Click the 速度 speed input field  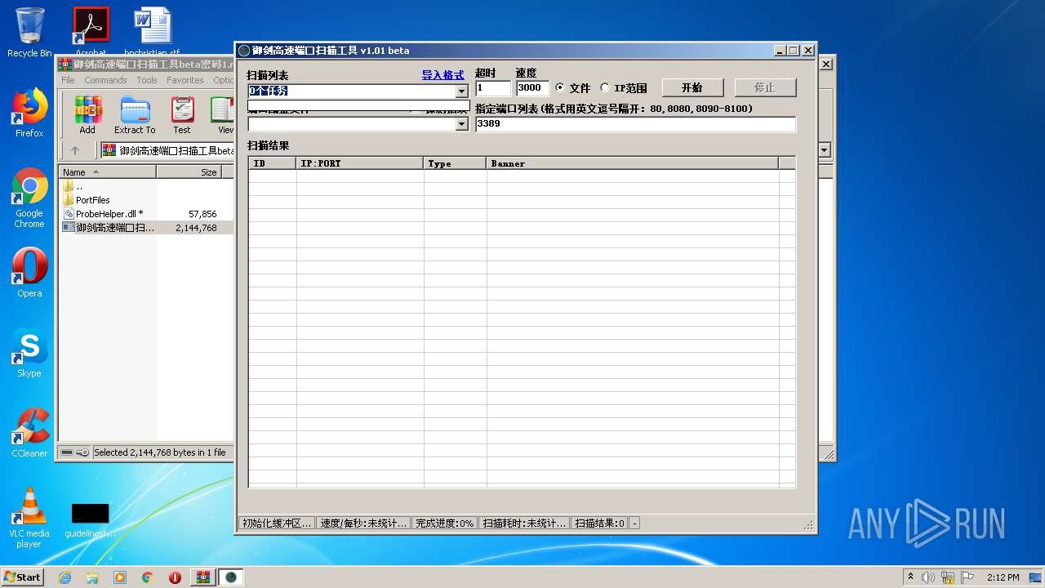(532, 88)
